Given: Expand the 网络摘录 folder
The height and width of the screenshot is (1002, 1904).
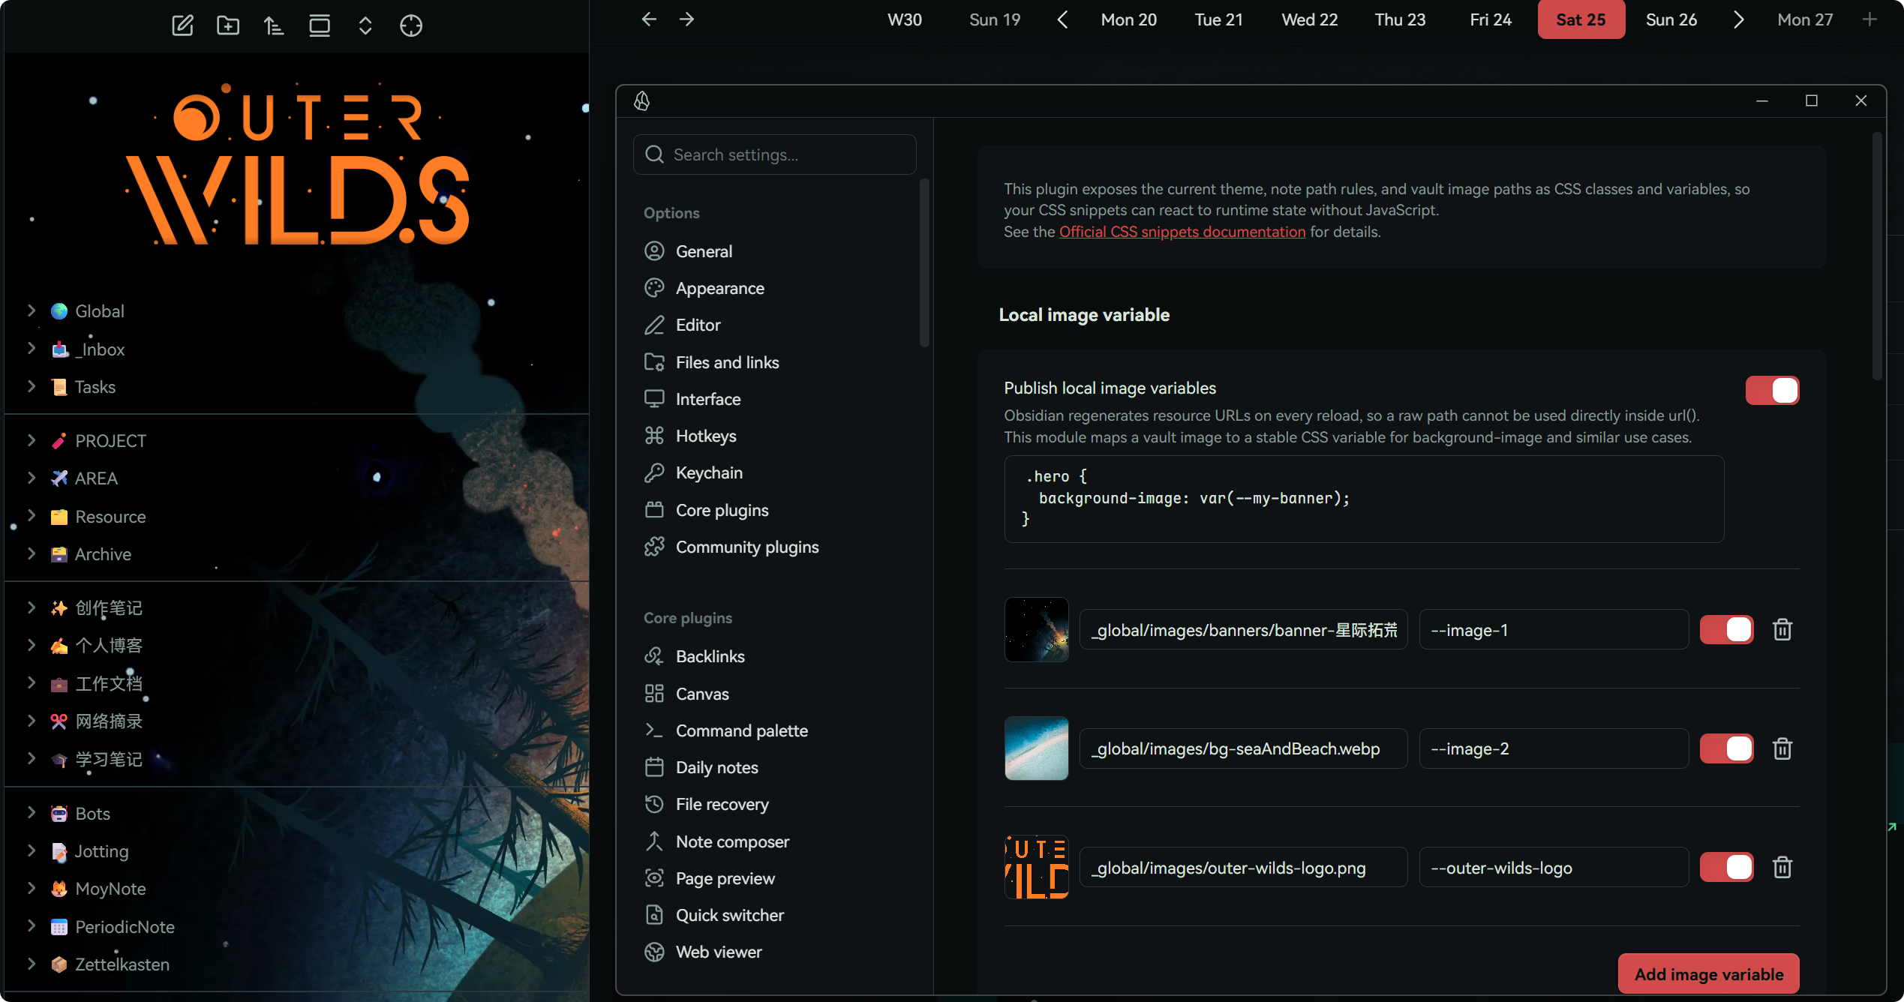Looking at the screenshot, I should [x=32, y=721].
